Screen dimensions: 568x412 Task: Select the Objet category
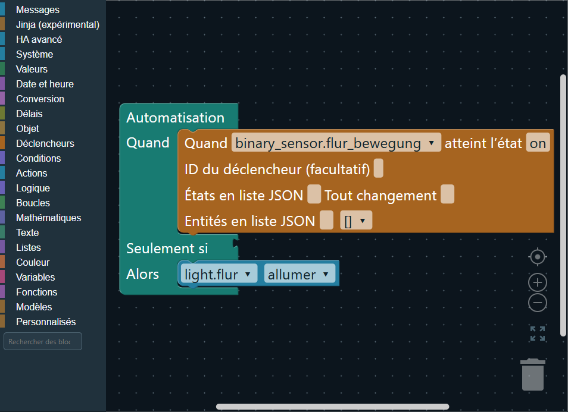(53, 128)
